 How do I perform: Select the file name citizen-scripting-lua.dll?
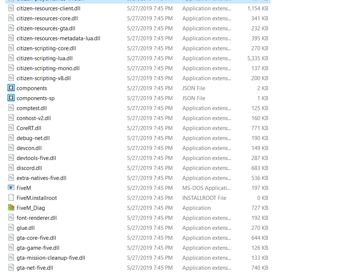(x=45, y=58)
